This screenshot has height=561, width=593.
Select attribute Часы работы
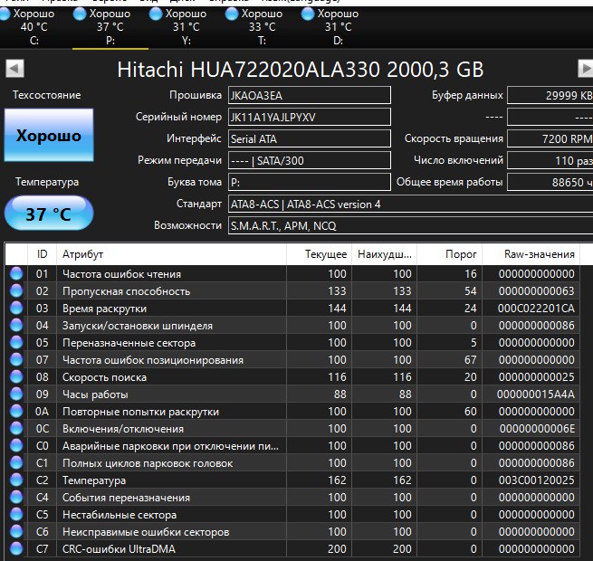pos(95,395)
